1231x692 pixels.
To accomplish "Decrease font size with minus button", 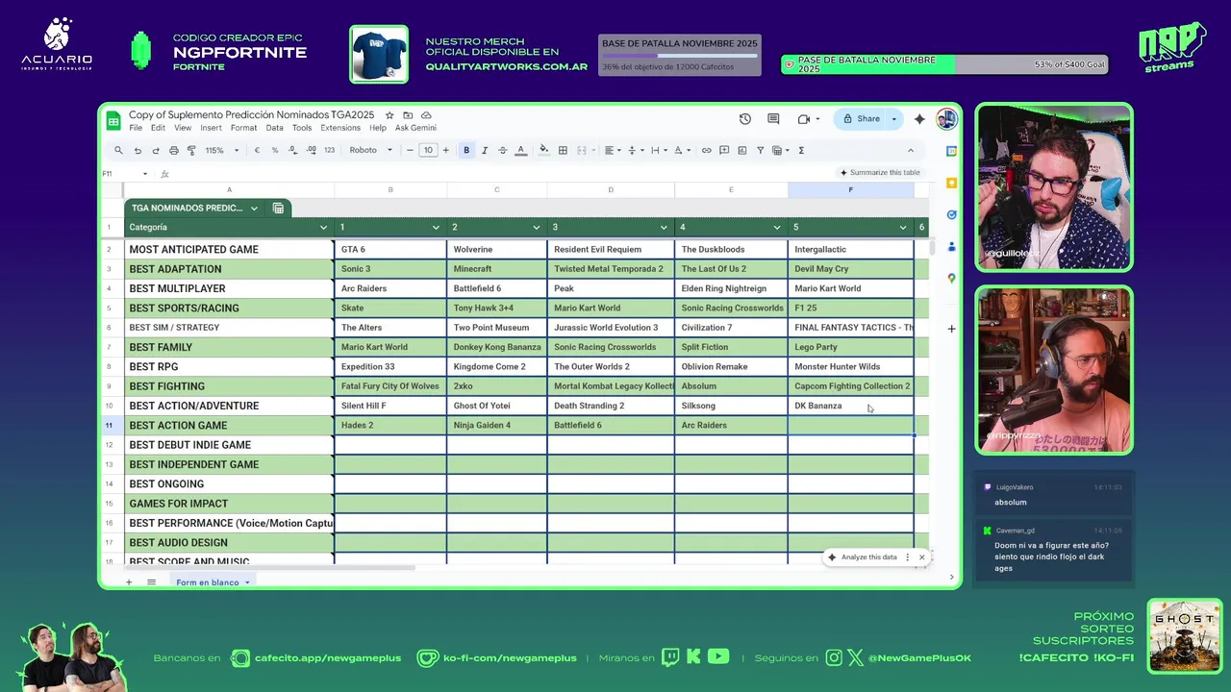I will tap(410, 150).
